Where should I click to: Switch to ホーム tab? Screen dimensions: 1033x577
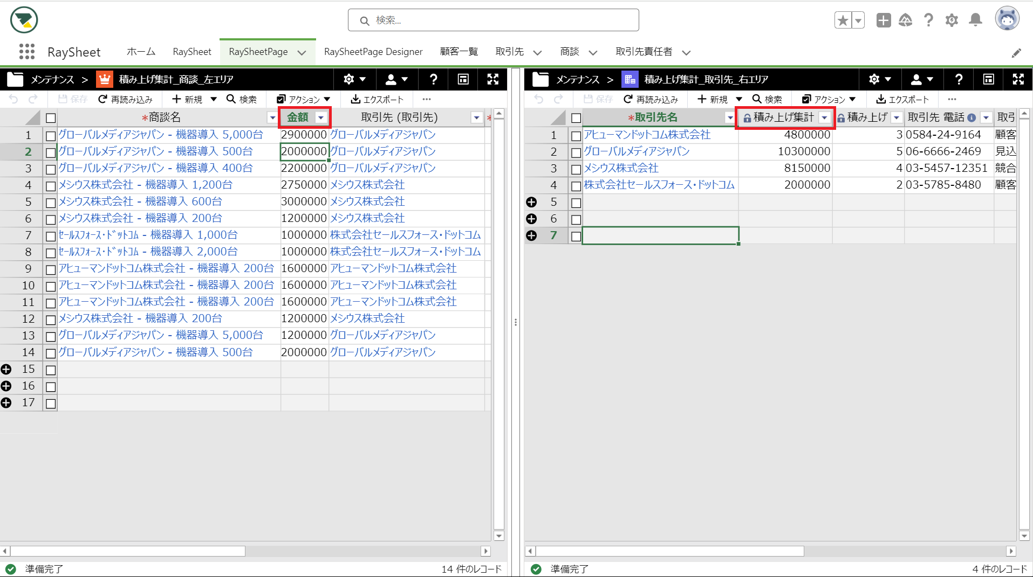(x=141, y=52)
